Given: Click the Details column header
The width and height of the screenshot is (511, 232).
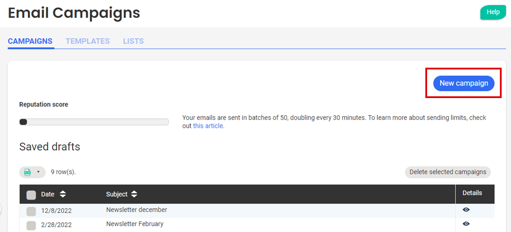Looking at the screenshot, I should click(x=472, y=193).
